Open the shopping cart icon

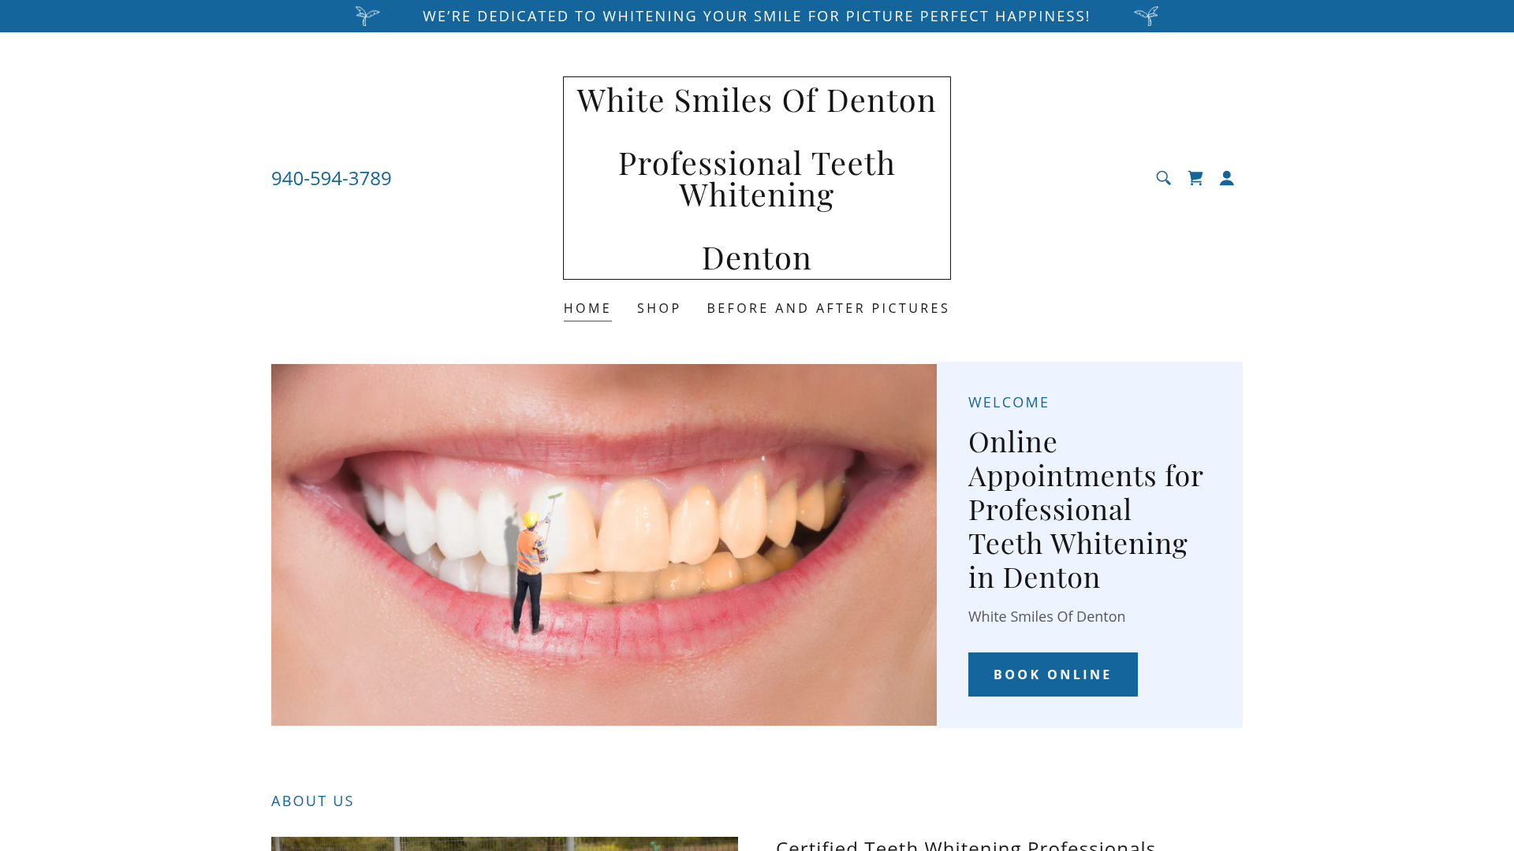point(1195,178)
